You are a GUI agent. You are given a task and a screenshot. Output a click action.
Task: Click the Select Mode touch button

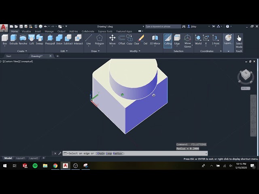tap(239, 41)
